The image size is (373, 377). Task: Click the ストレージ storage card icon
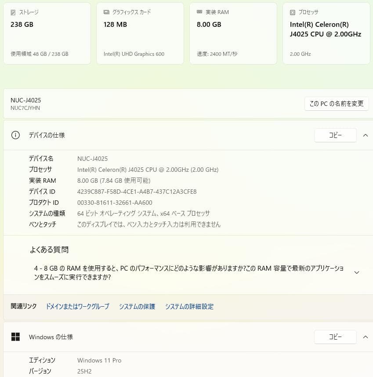(13, 12)
